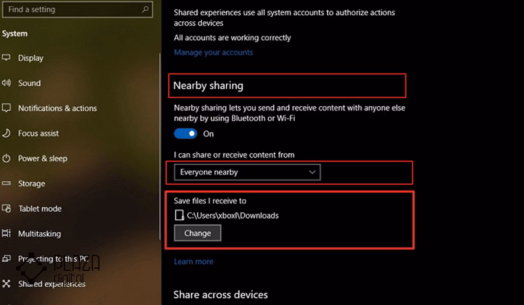Viewport: 524px width, 305px height.
Task: Click the Change save location button
Action: 197,233
